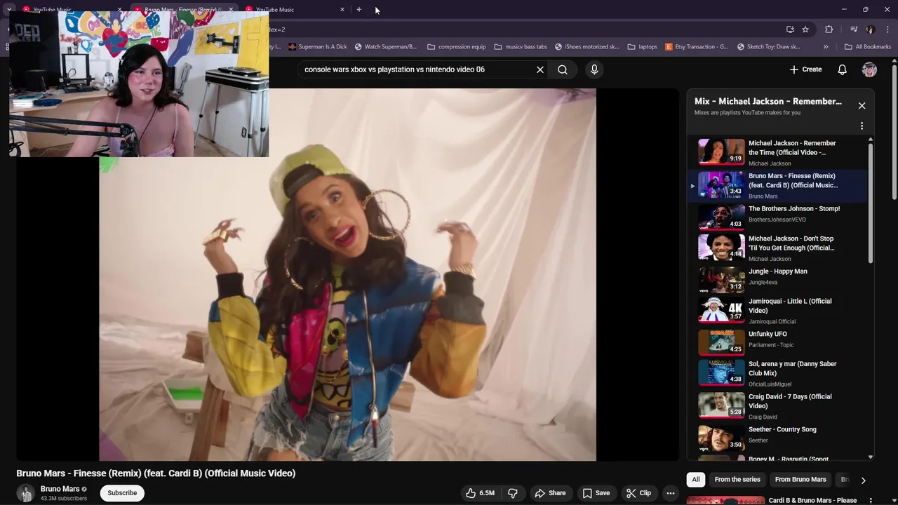Open the Bruno Mars channel name link
The width and height of the screenshot is (898, 505).
coord(60,489)
